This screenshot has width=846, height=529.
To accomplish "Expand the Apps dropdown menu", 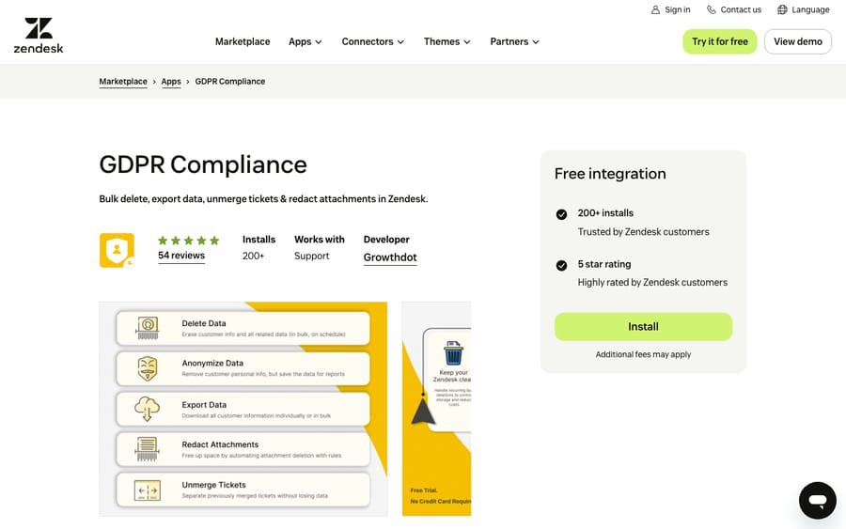I will [x=305, y=41].
